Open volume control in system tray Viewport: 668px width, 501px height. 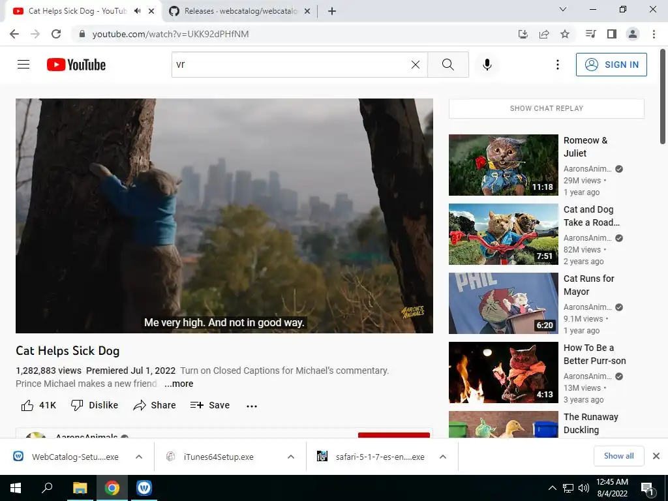(x=584, y=488)
